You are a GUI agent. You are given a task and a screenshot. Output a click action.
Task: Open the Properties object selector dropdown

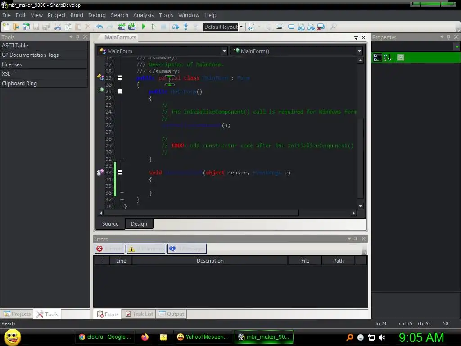click(456, 46)
